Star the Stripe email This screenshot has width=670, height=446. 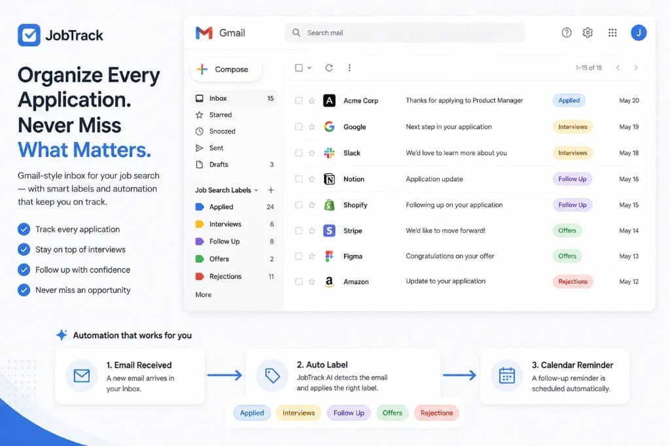[x=312, y=231]
